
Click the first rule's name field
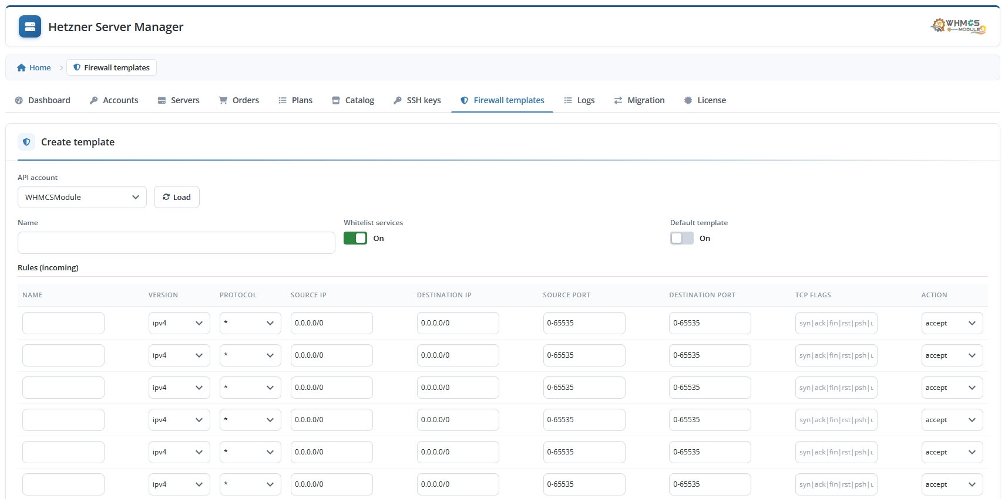pos(63,323)
